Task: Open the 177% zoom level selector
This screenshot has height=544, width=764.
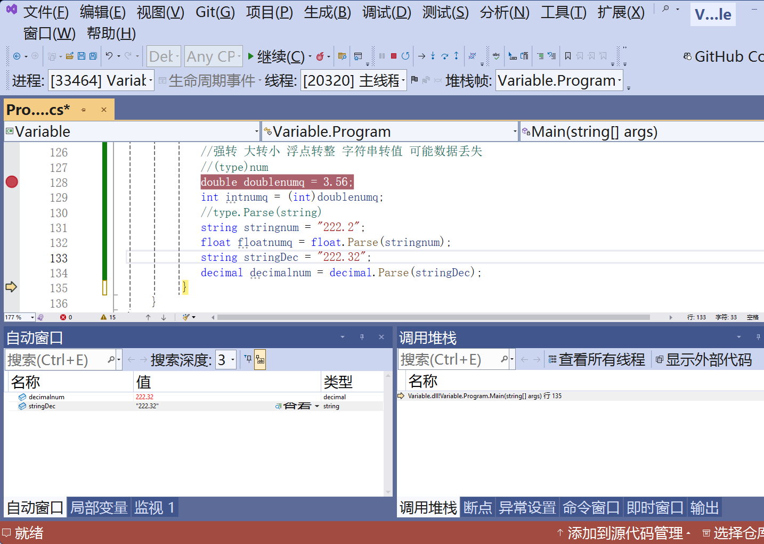Action: point(19,317)
